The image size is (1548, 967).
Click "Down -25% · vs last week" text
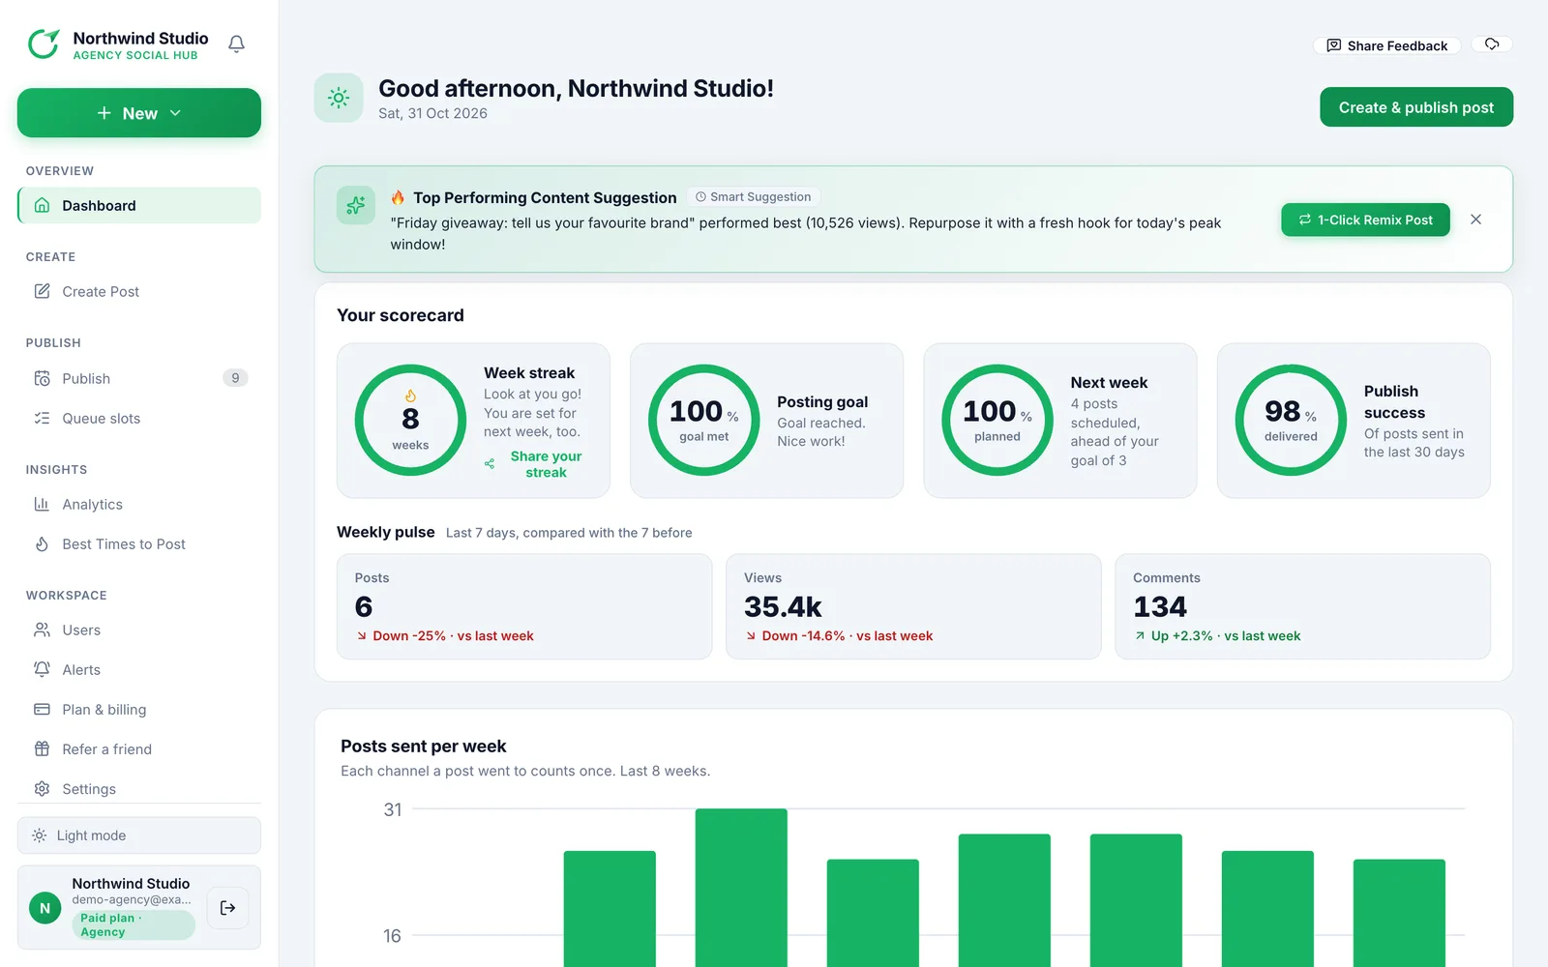click(453, 635)
